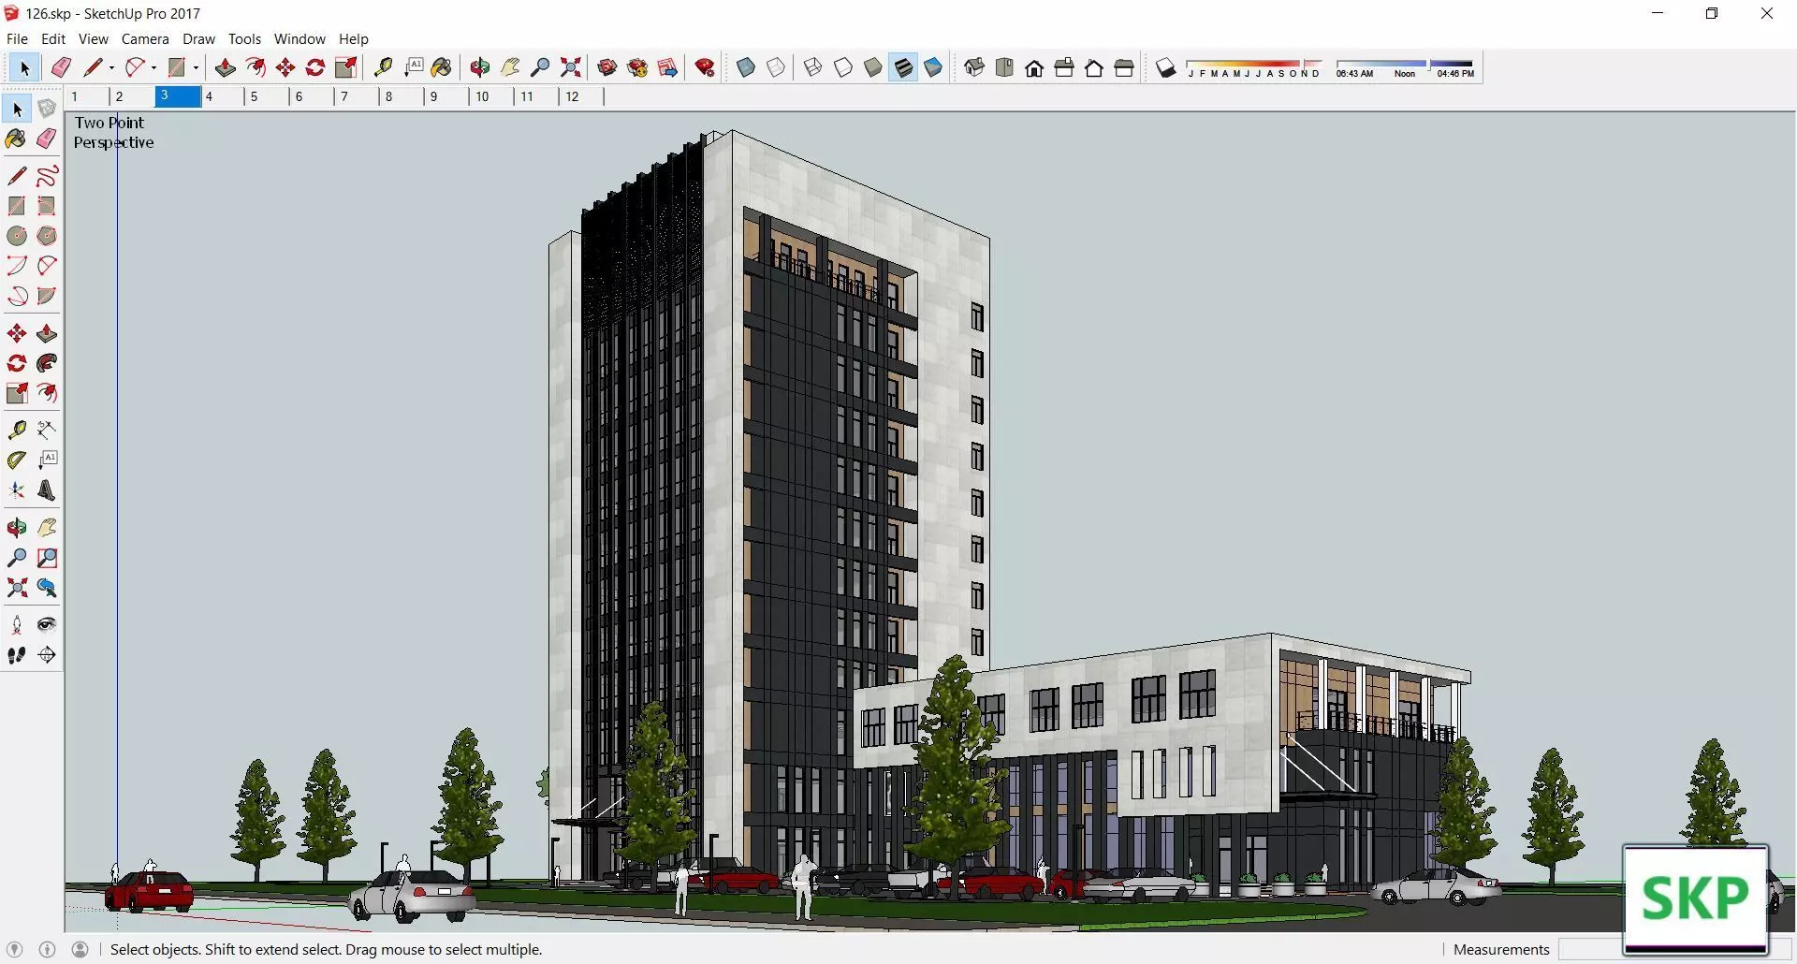Select the Axes tool in the left toolbar
Viewport: 1797px width, 964px height.
(17, 490)
